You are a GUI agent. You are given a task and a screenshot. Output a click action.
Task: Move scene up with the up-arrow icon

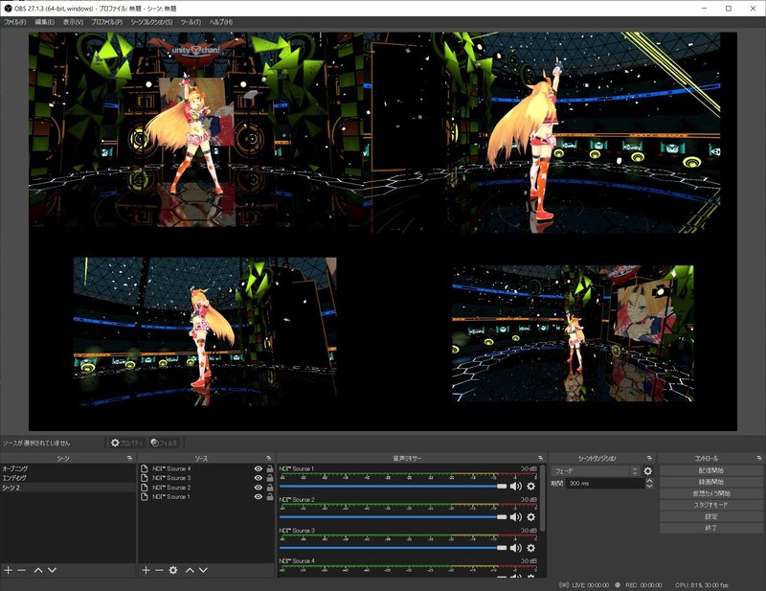click(x=38, y=571)
